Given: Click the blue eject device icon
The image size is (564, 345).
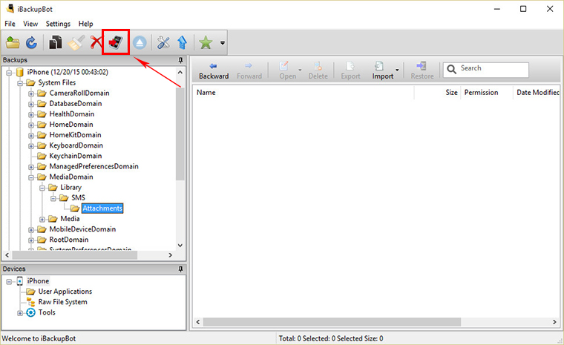Looking at the screenshot, I should pyautogui.click(x=140, y=43).
